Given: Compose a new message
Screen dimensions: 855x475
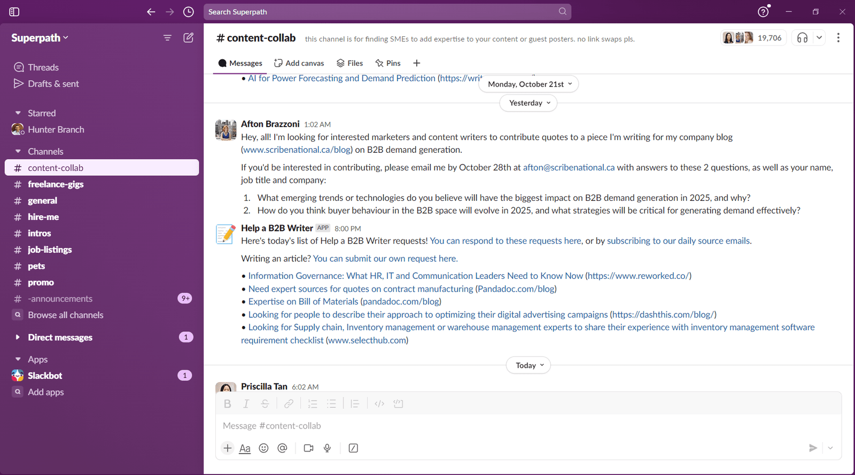Looking at the screenshot, I should click(189, 37).
